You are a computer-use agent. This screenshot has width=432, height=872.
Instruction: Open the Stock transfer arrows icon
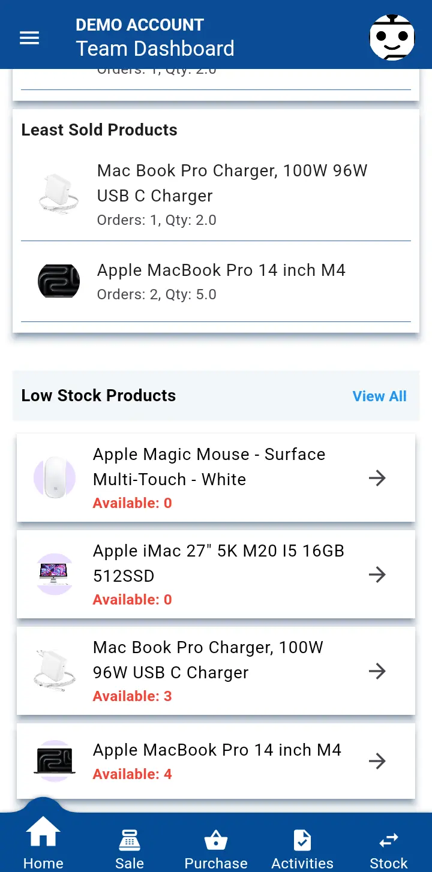pos(389,840)
